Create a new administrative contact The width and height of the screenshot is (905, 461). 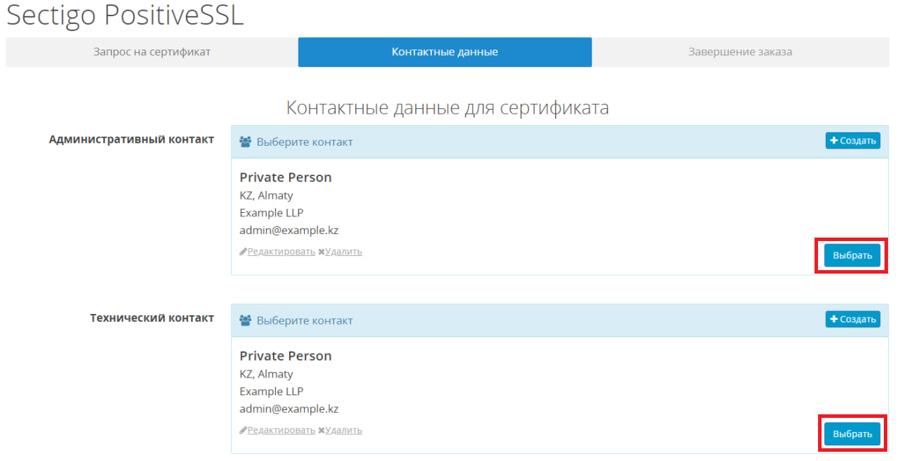(x=853, y=141)
